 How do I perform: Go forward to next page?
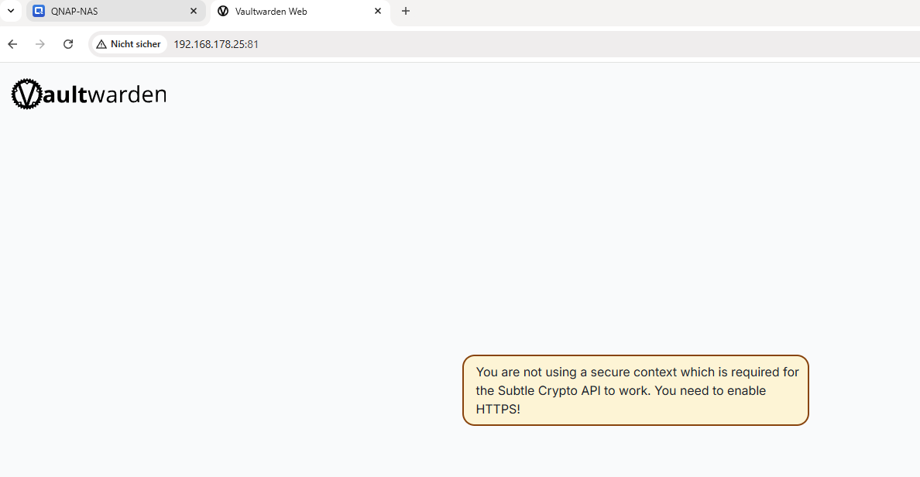(x=40, y=44)
